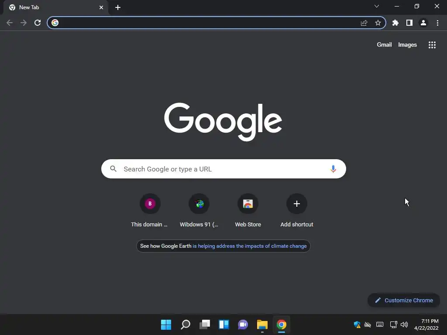This screenshot has height=335, width=447.
Task: Click the OneDrive tray icon
Action: pos(368,325)
